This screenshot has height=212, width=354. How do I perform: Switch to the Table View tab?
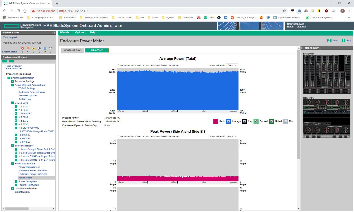click(97, 50)
